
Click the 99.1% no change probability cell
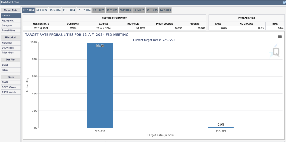[247, 28]
